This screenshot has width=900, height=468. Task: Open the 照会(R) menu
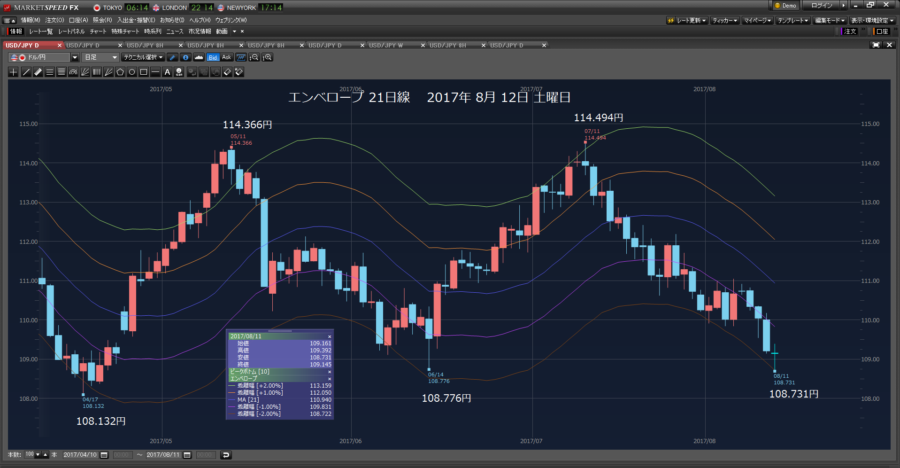tap(102, 20)
